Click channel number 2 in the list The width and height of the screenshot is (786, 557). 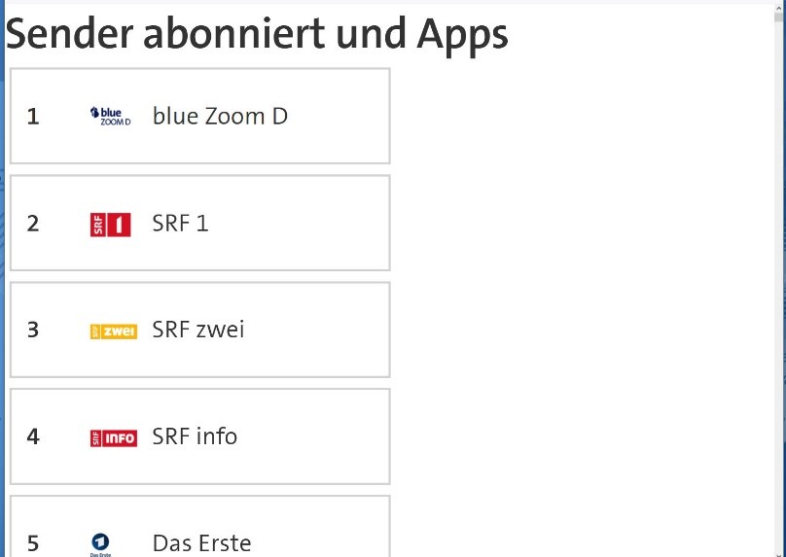(33, 224)
